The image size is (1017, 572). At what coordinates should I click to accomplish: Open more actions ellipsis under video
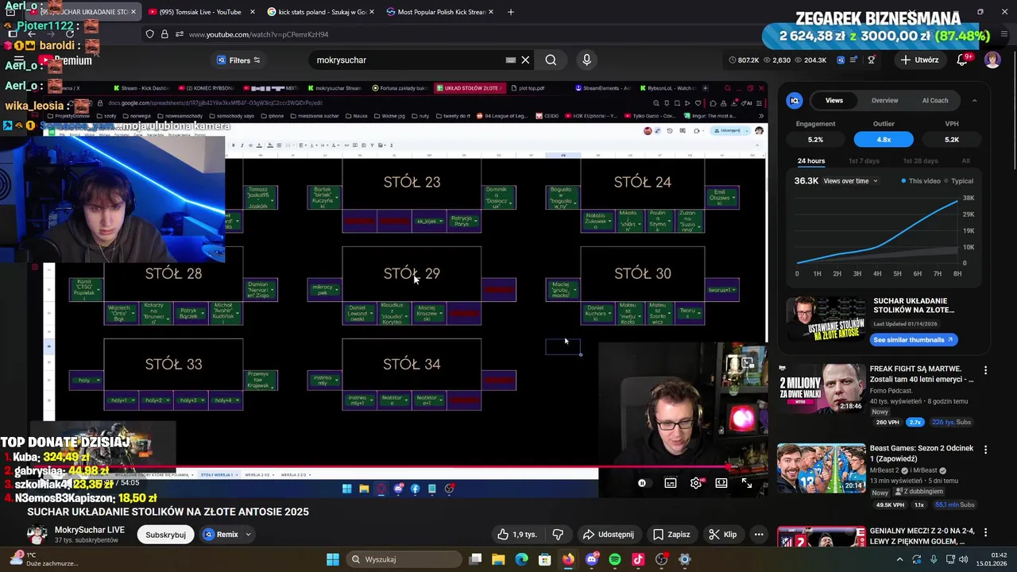click(759, 535)
